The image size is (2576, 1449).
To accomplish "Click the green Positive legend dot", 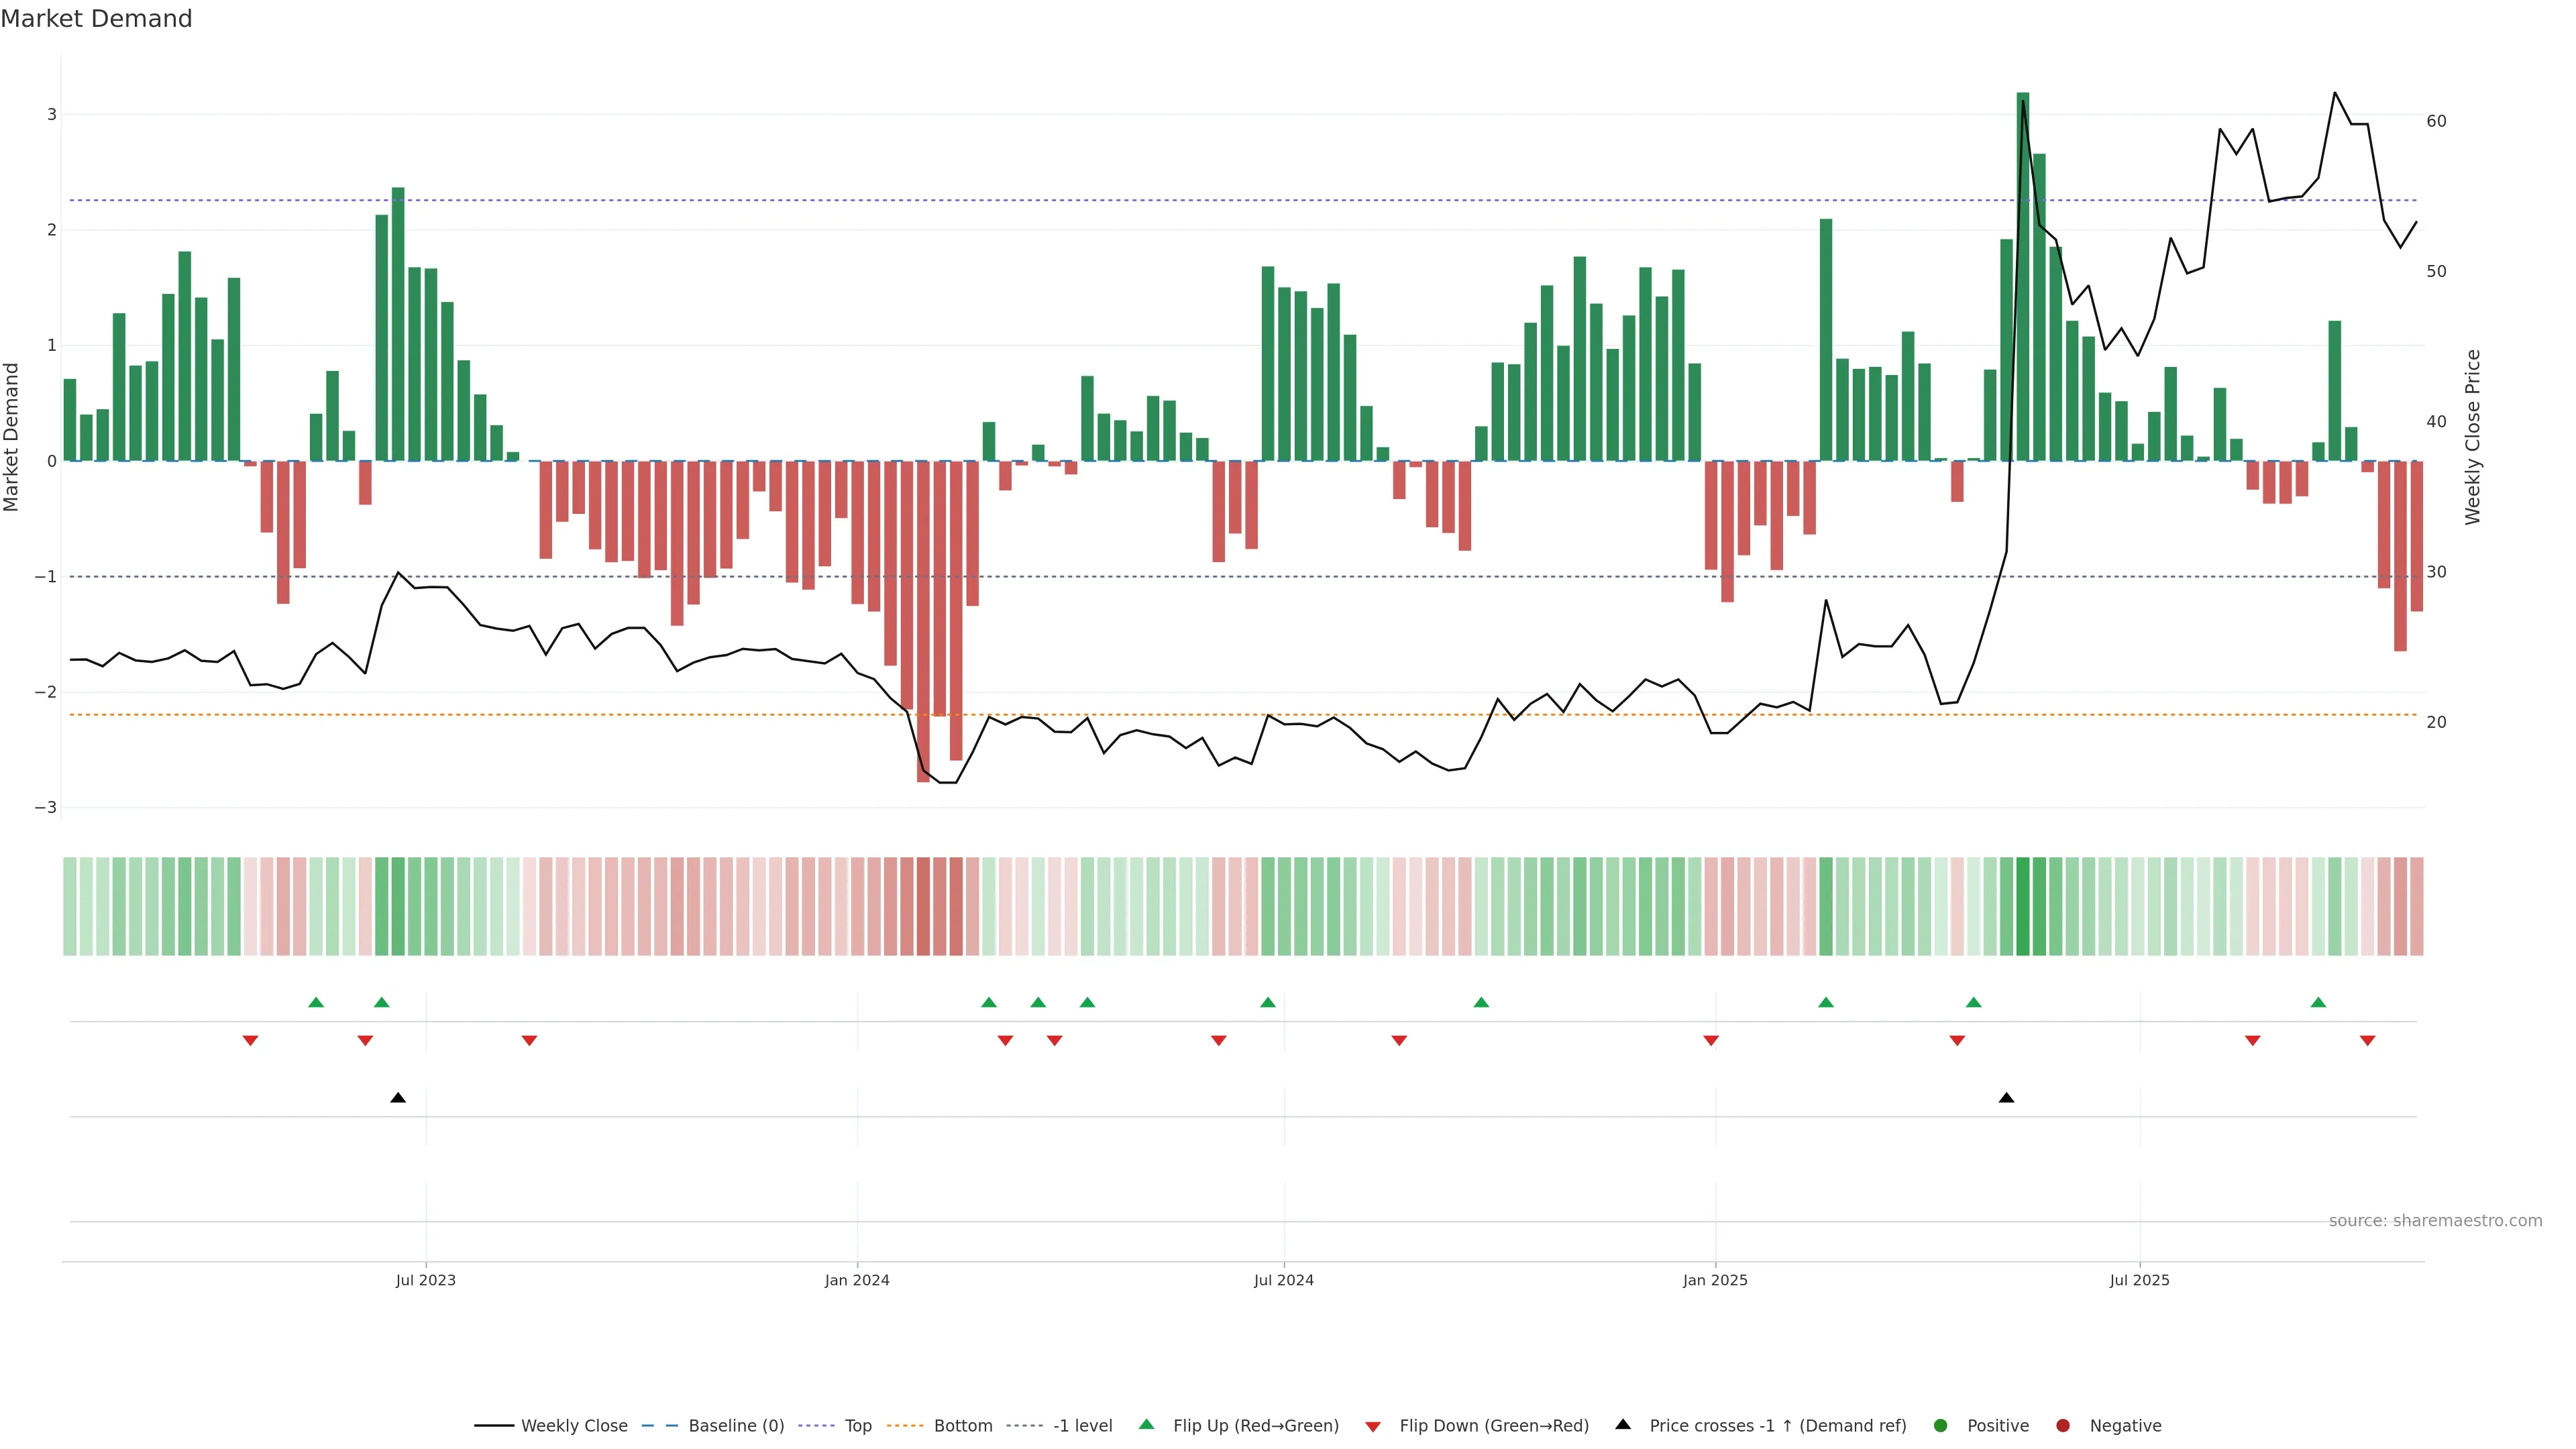I will pyautogui.click(x=1941, y=1426).
